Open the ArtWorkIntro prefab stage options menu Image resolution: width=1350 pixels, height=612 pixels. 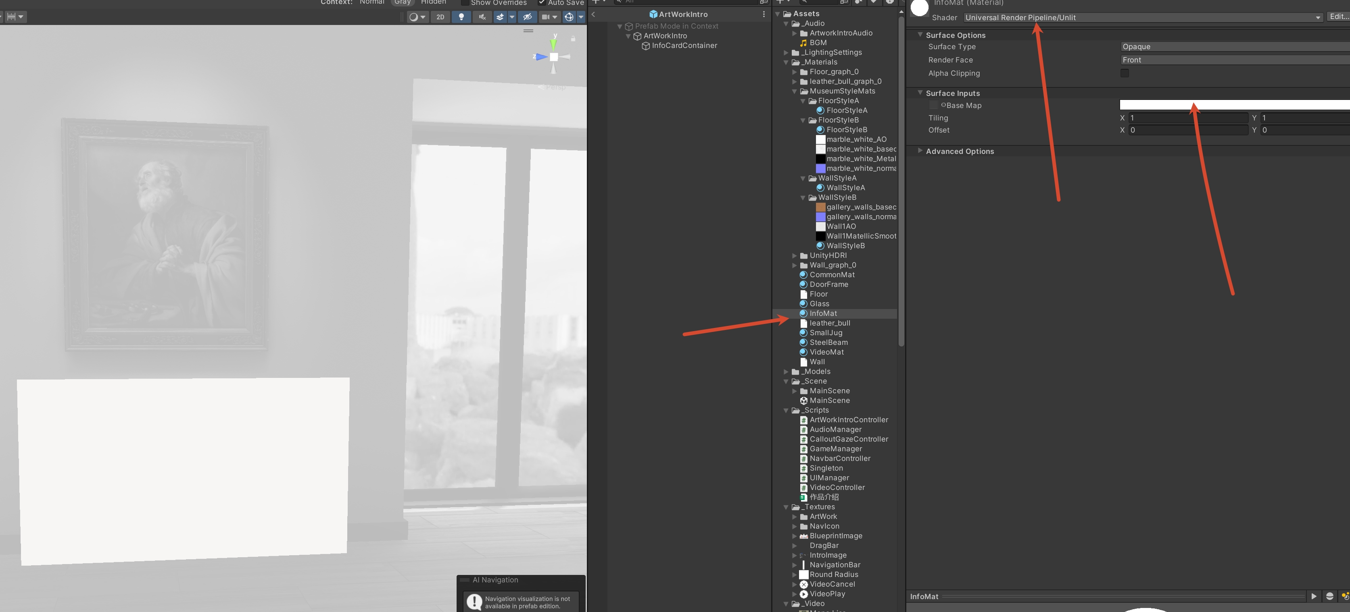click(764, 14)
